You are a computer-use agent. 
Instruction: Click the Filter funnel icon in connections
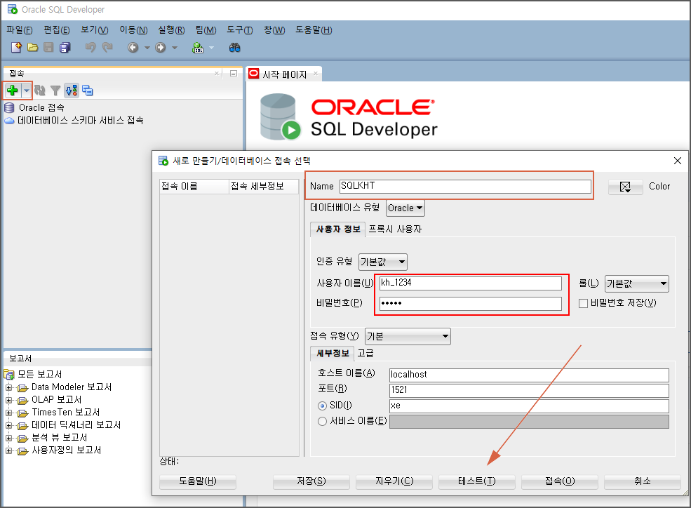click(x=55, y=91)
